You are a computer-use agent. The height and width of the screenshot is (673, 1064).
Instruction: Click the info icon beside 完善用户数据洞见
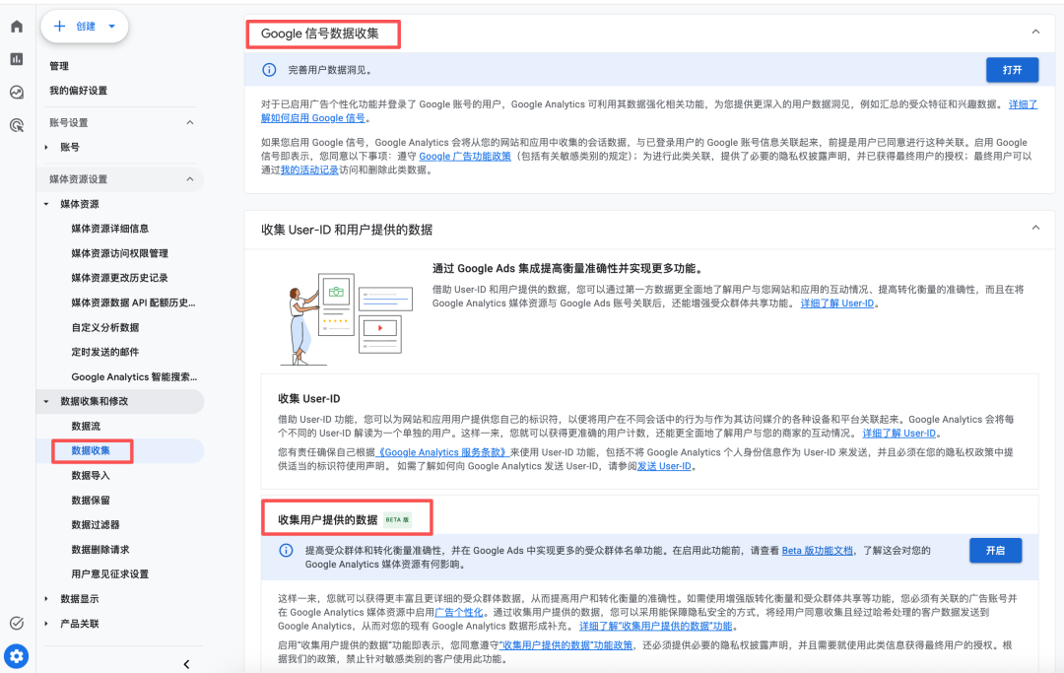click(269, 70)
